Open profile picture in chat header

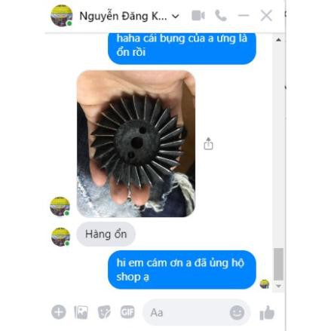(x=62, y=16)
